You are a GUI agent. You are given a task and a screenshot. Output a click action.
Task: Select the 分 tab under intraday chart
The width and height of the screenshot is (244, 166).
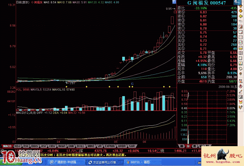188,146
